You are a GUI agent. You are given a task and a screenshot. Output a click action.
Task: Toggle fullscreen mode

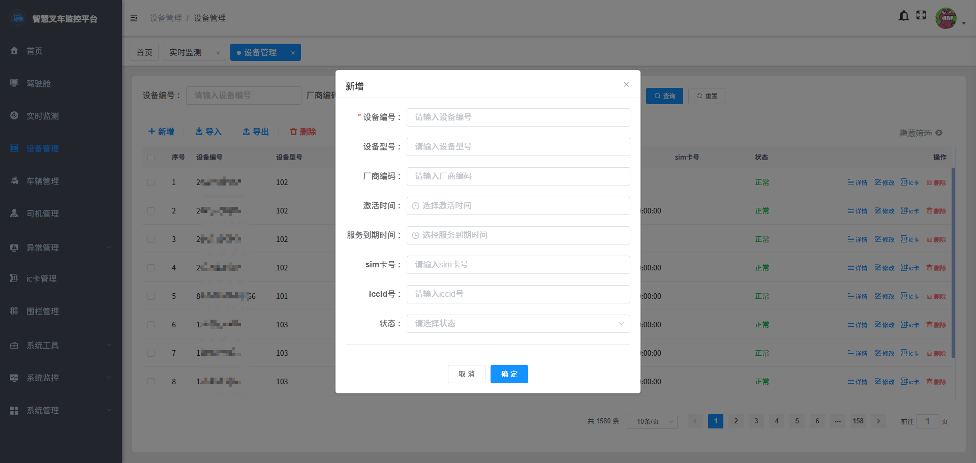[921, 15]
